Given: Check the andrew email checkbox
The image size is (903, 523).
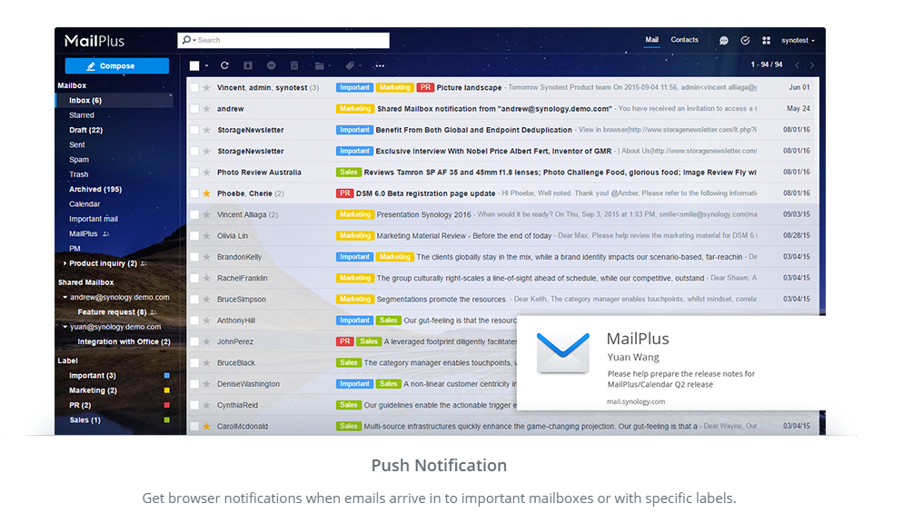Looking at the screenshot, I should pos(194,109).
